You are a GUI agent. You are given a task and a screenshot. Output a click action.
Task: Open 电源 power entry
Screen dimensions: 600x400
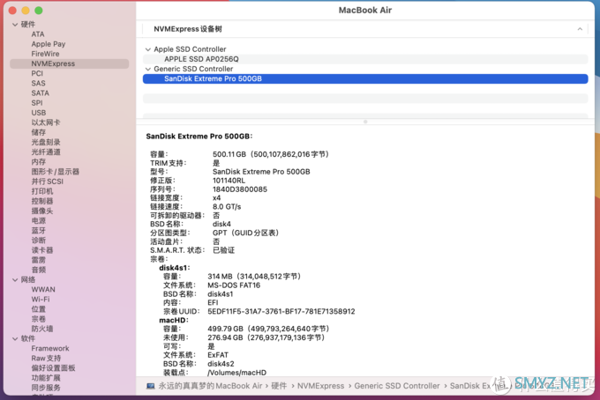[39, 221]
